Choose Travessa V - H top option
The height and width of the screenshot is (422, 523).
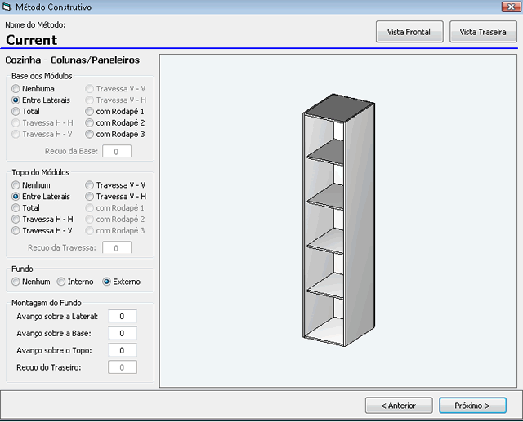tap(116, 197)
